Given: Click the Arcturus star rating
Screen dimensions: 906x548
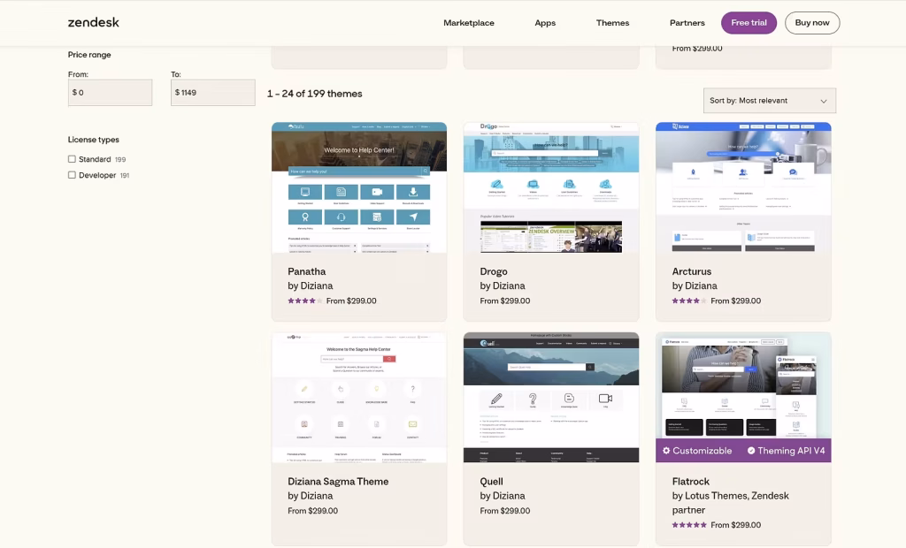Looking at the screenshot, I should pyautogui.click(x=689, y=301).
